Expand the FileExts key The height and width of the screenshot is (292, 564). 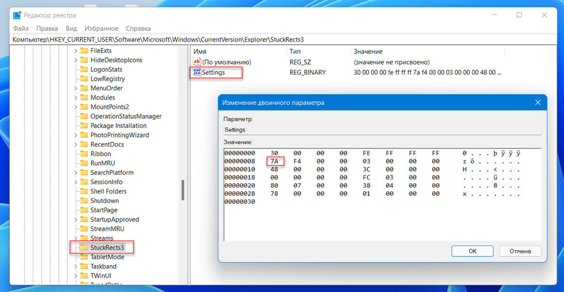(x=76, y=51)
